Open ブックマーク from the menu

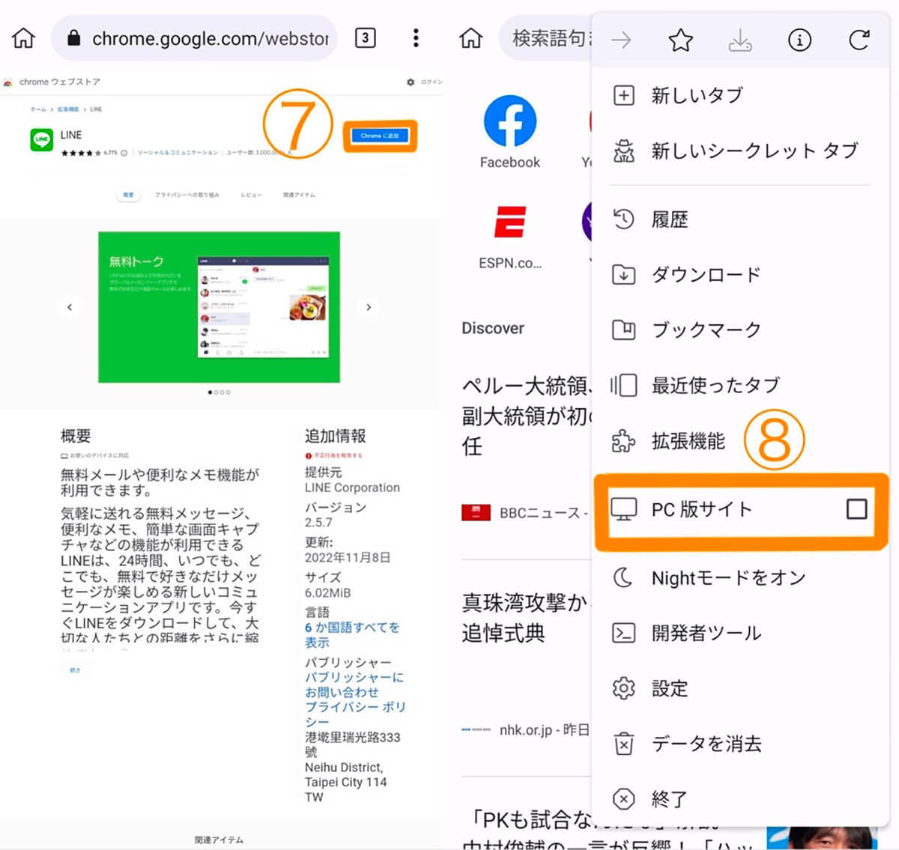click(740, 330)
